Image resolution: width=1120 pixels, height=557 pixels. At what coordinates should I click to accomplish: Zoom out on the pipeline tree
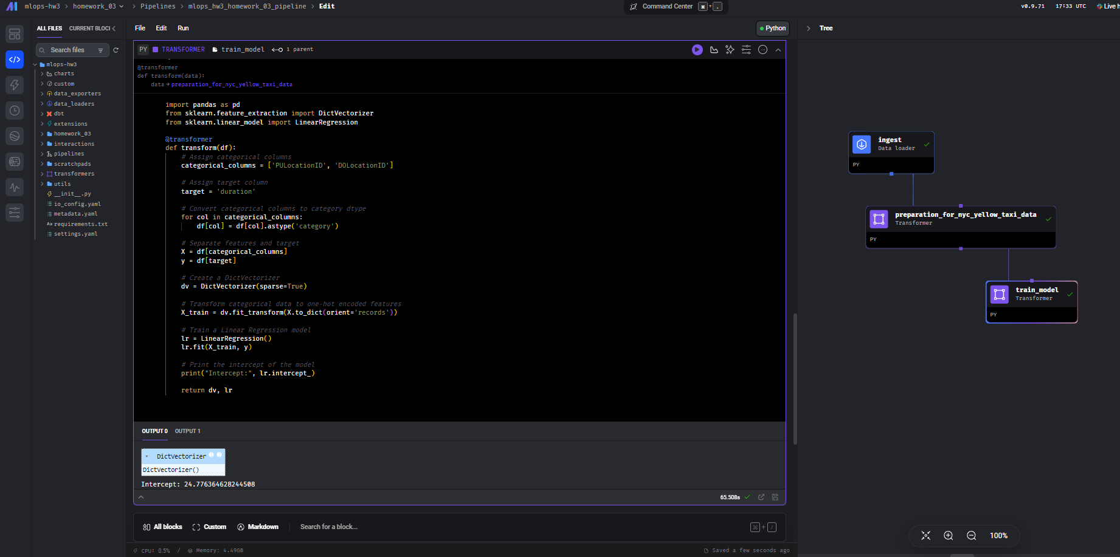pos(972,535)
